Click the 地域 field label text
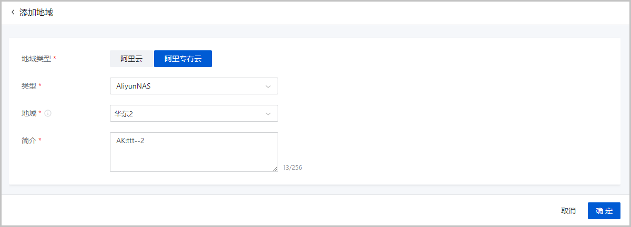Viewport: 631px width, 227px height. (x=28, y=113)
